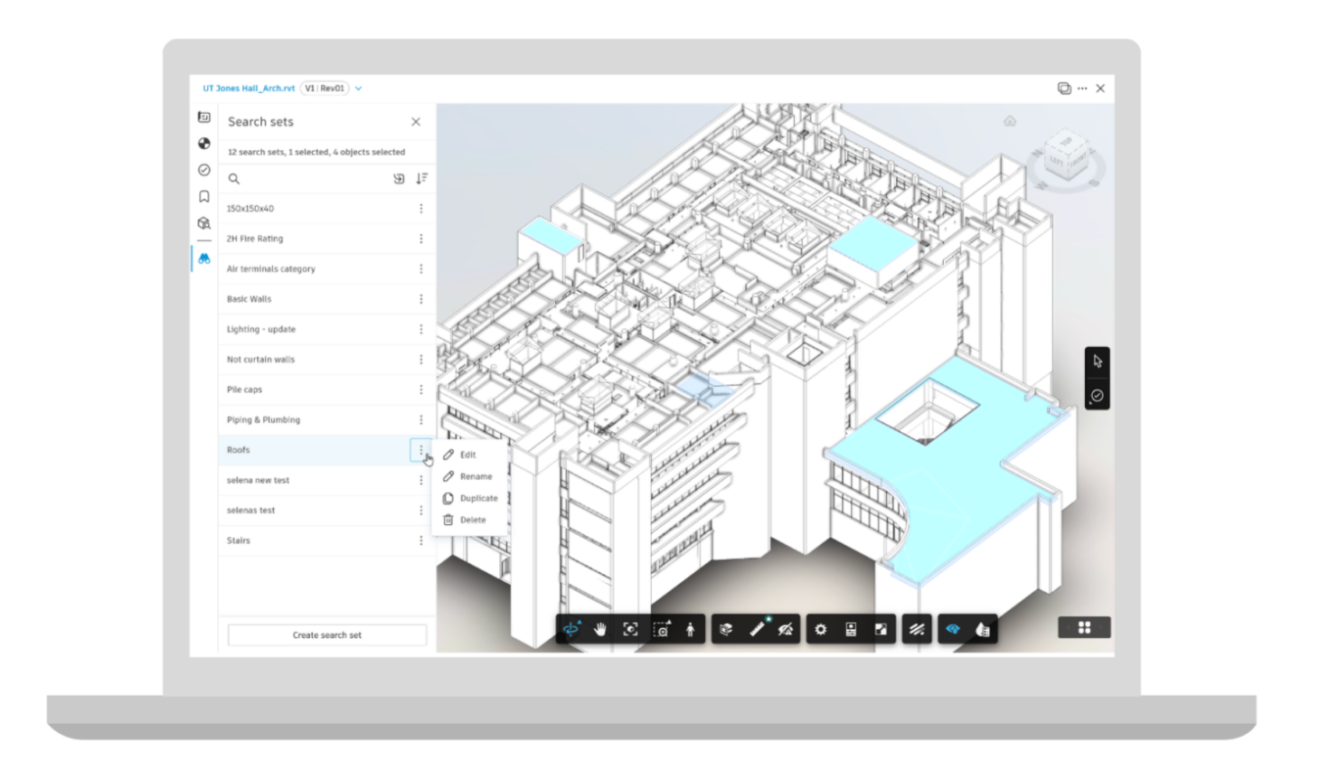Open options menu for Stairs
Viewport: 1320px width, 761px height.
pos(421,540)
